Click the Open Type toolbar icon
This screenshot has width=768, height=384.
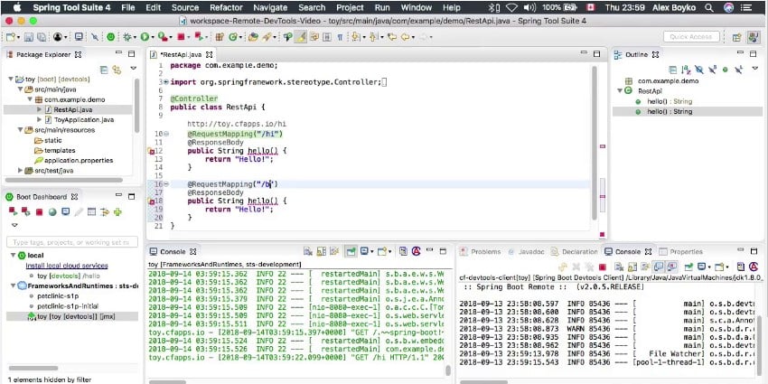[x=253, y=37]
